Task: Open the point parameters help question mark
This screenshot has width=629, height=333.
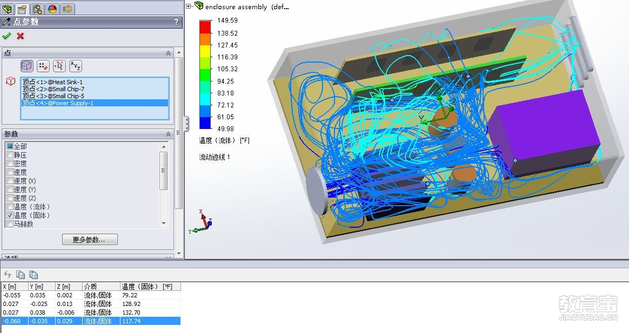Action: [x=176, y=22]
